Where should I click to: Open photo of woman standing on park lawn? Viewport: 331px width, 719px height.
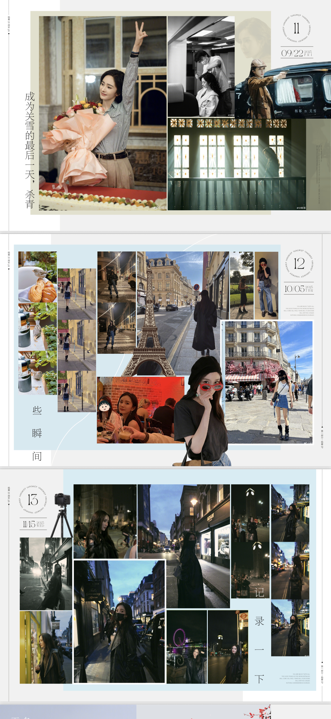[242, 285]
